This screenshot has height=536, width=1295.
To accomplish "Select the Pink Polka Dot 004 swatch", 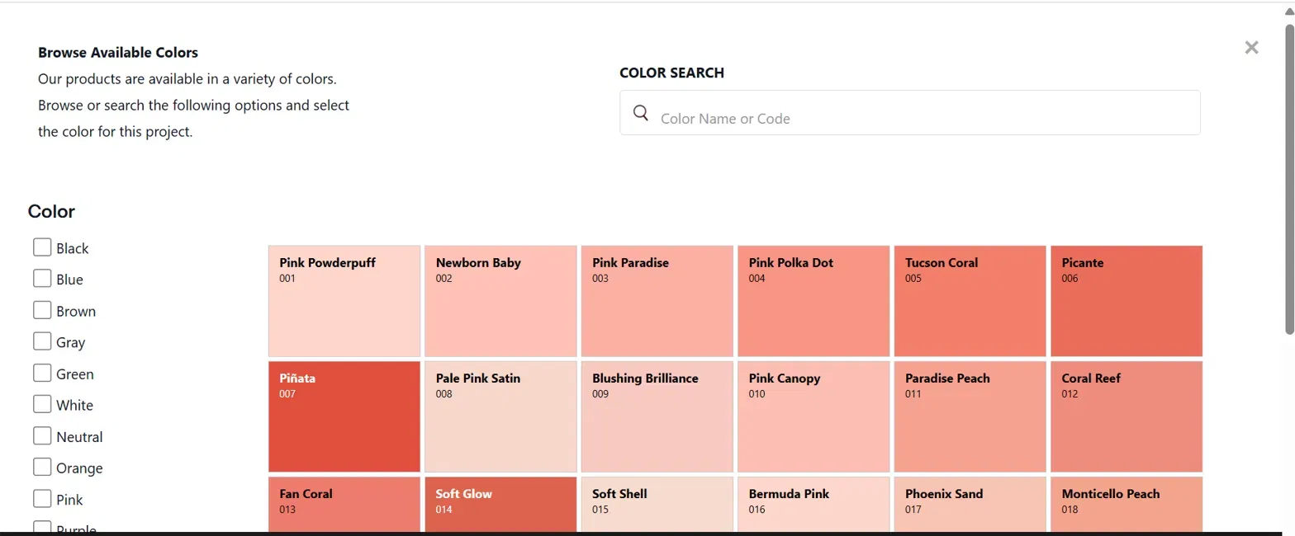I will click(814, 301).
